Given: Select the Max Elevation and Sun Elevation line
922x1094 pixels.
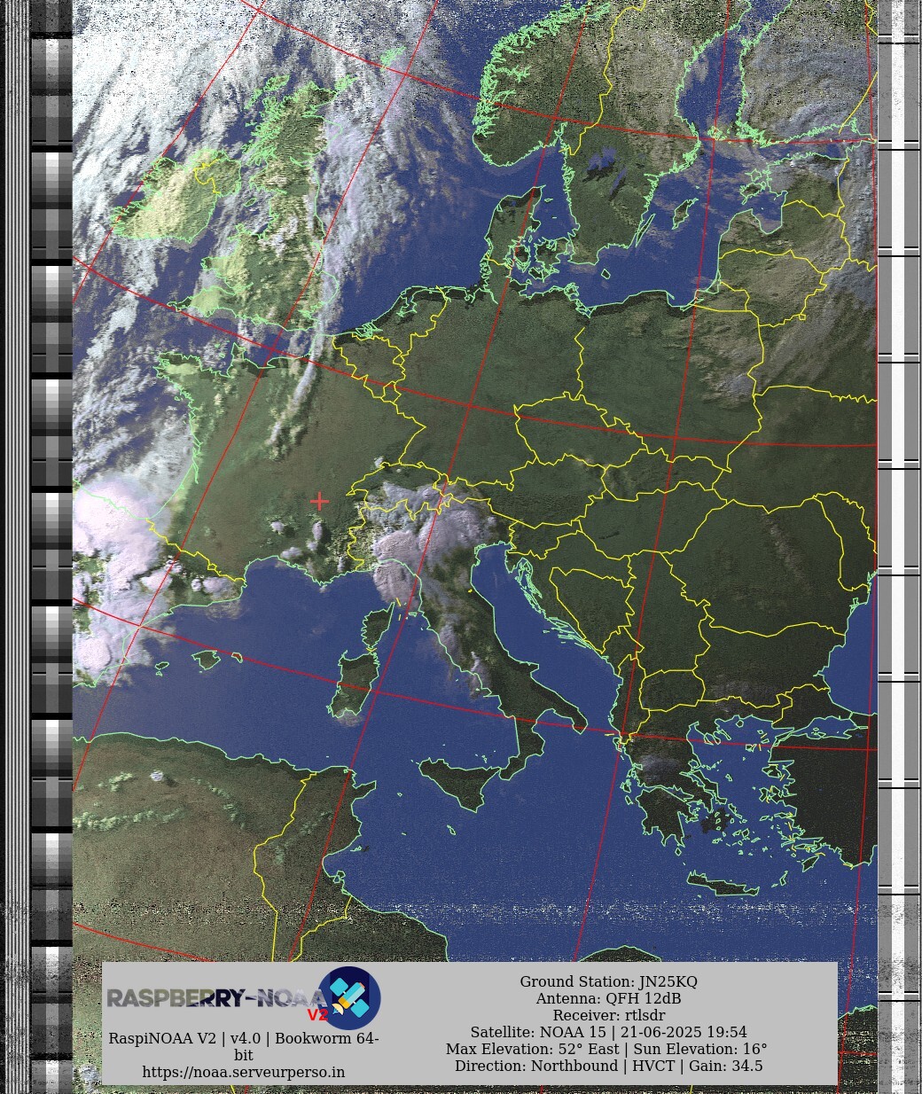Looking at the screenshot, I should point(608,1049).
